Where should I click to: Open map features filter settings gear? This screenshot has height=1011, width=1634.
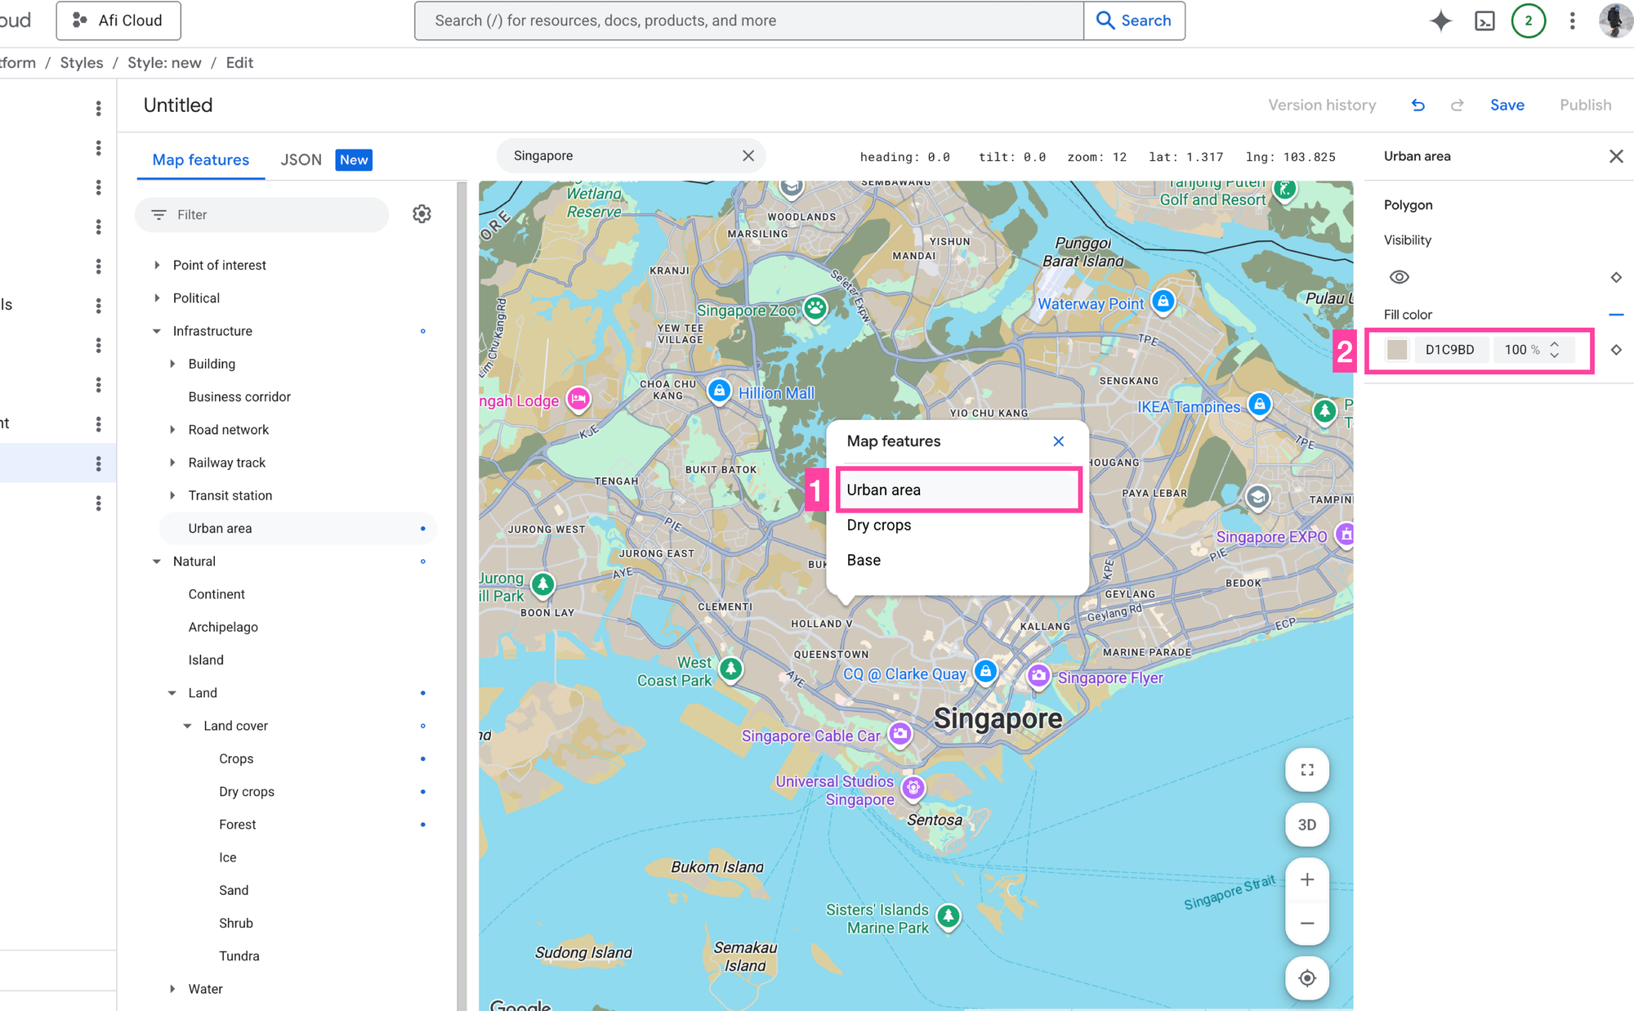422,214
